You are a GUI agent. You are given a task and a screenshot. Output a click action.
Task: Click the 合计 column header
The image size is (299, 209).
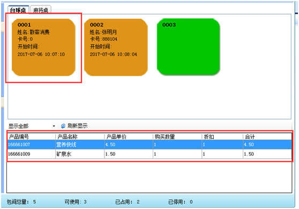click(x=267, y=136)
